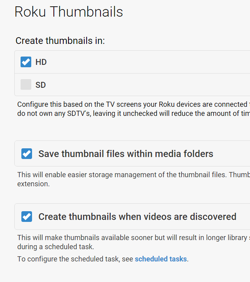
Task: Uncheck the HD thumbnails checkbox
Action: [x=26, y=62]
